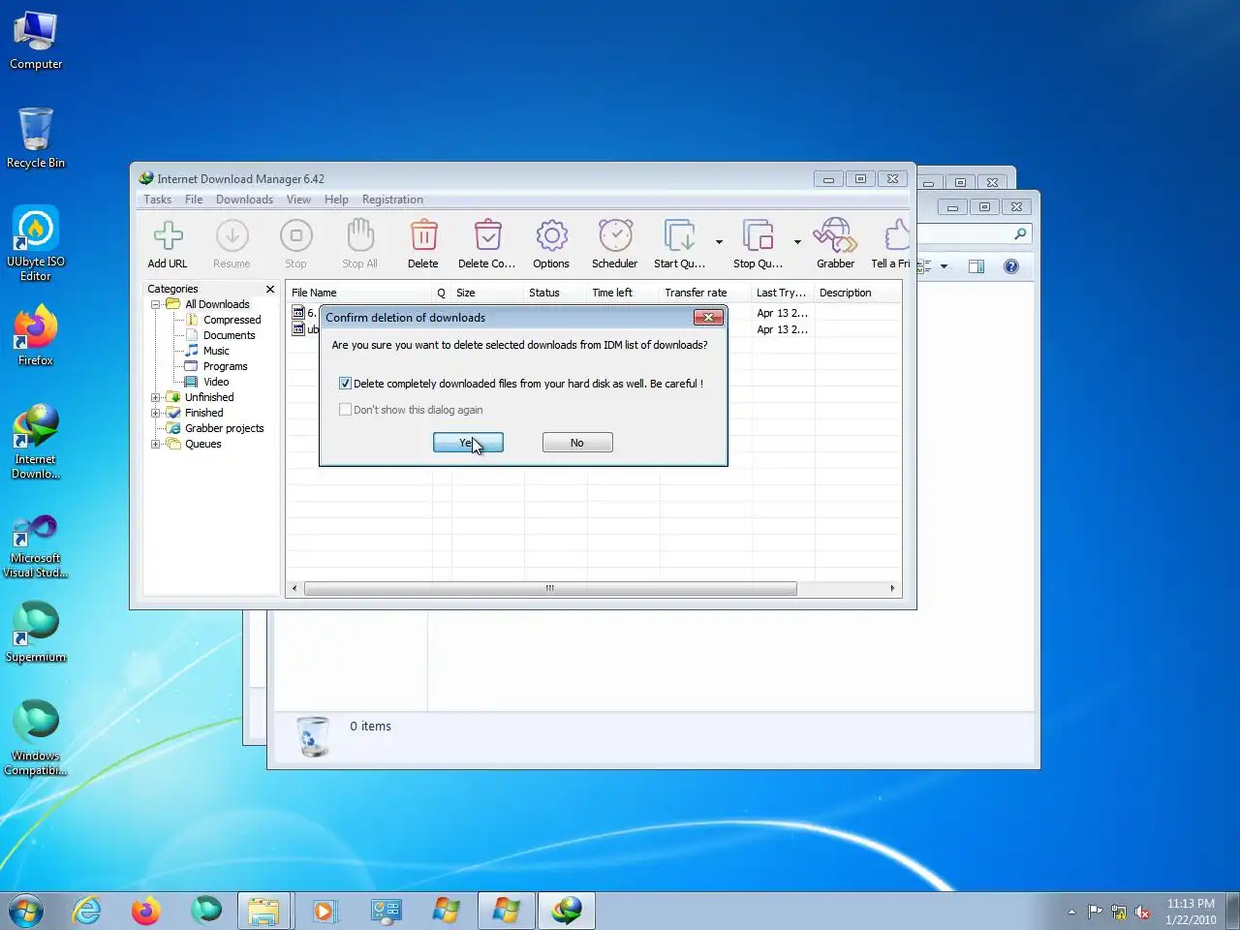Close the Confirm deletion dialog
1240x930 pixels.
708,317
